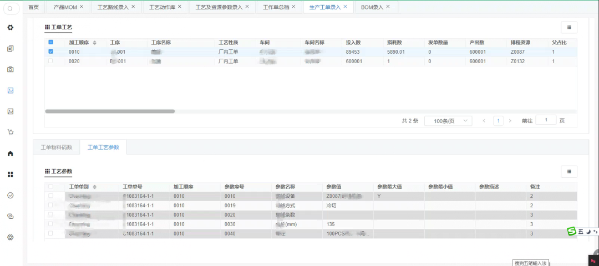Check the row with 加工顺序 0020 in 工单工艺
This screenshot has width=599, height=266.
tap(50, 60)
